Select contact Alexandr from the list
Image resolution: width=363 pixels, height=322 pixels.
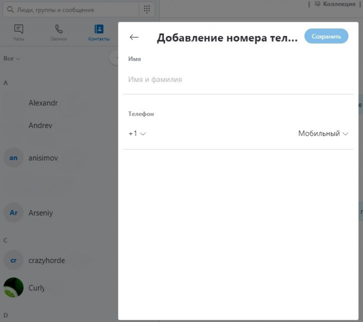[x=43, y=103]
